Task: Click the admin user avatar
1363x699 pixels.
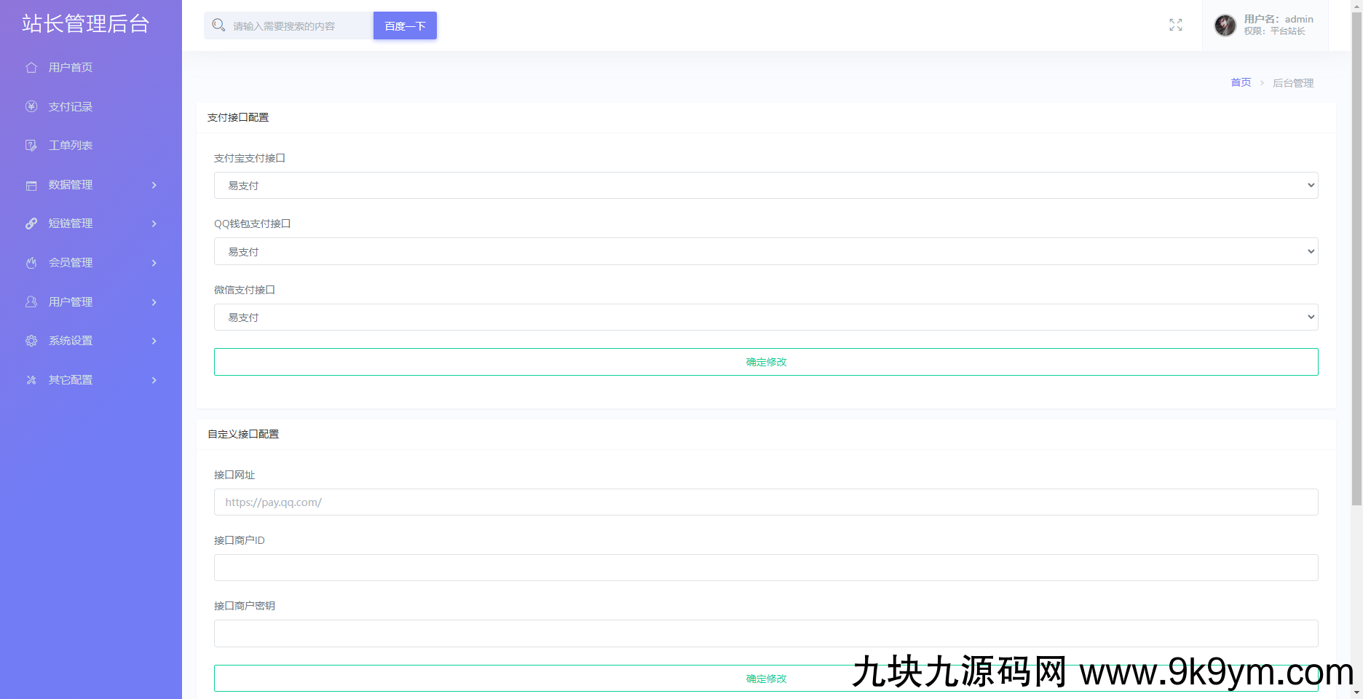Action: click(x=1225, y=25)
